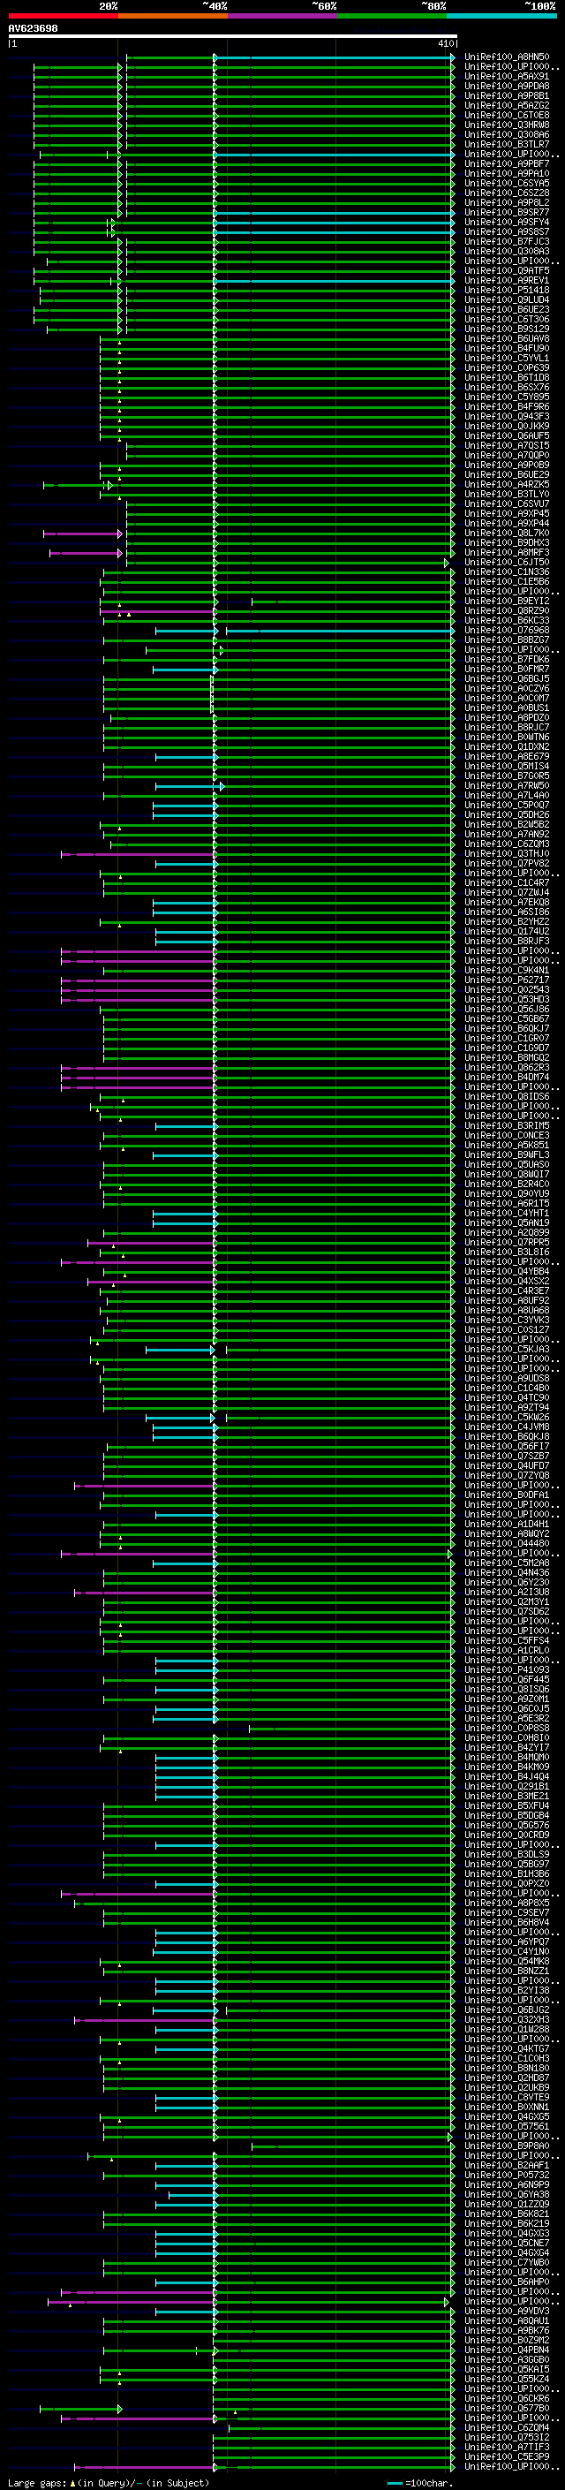Click query end position label 410

pyautogui.click(x=445, y=43)
